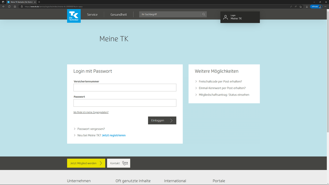This screenshot has height=185, width=329.
Task: Click the arrow on Jetzt Mitglied werden
Action: (101, 163)
